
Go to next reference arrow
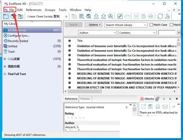170,99
